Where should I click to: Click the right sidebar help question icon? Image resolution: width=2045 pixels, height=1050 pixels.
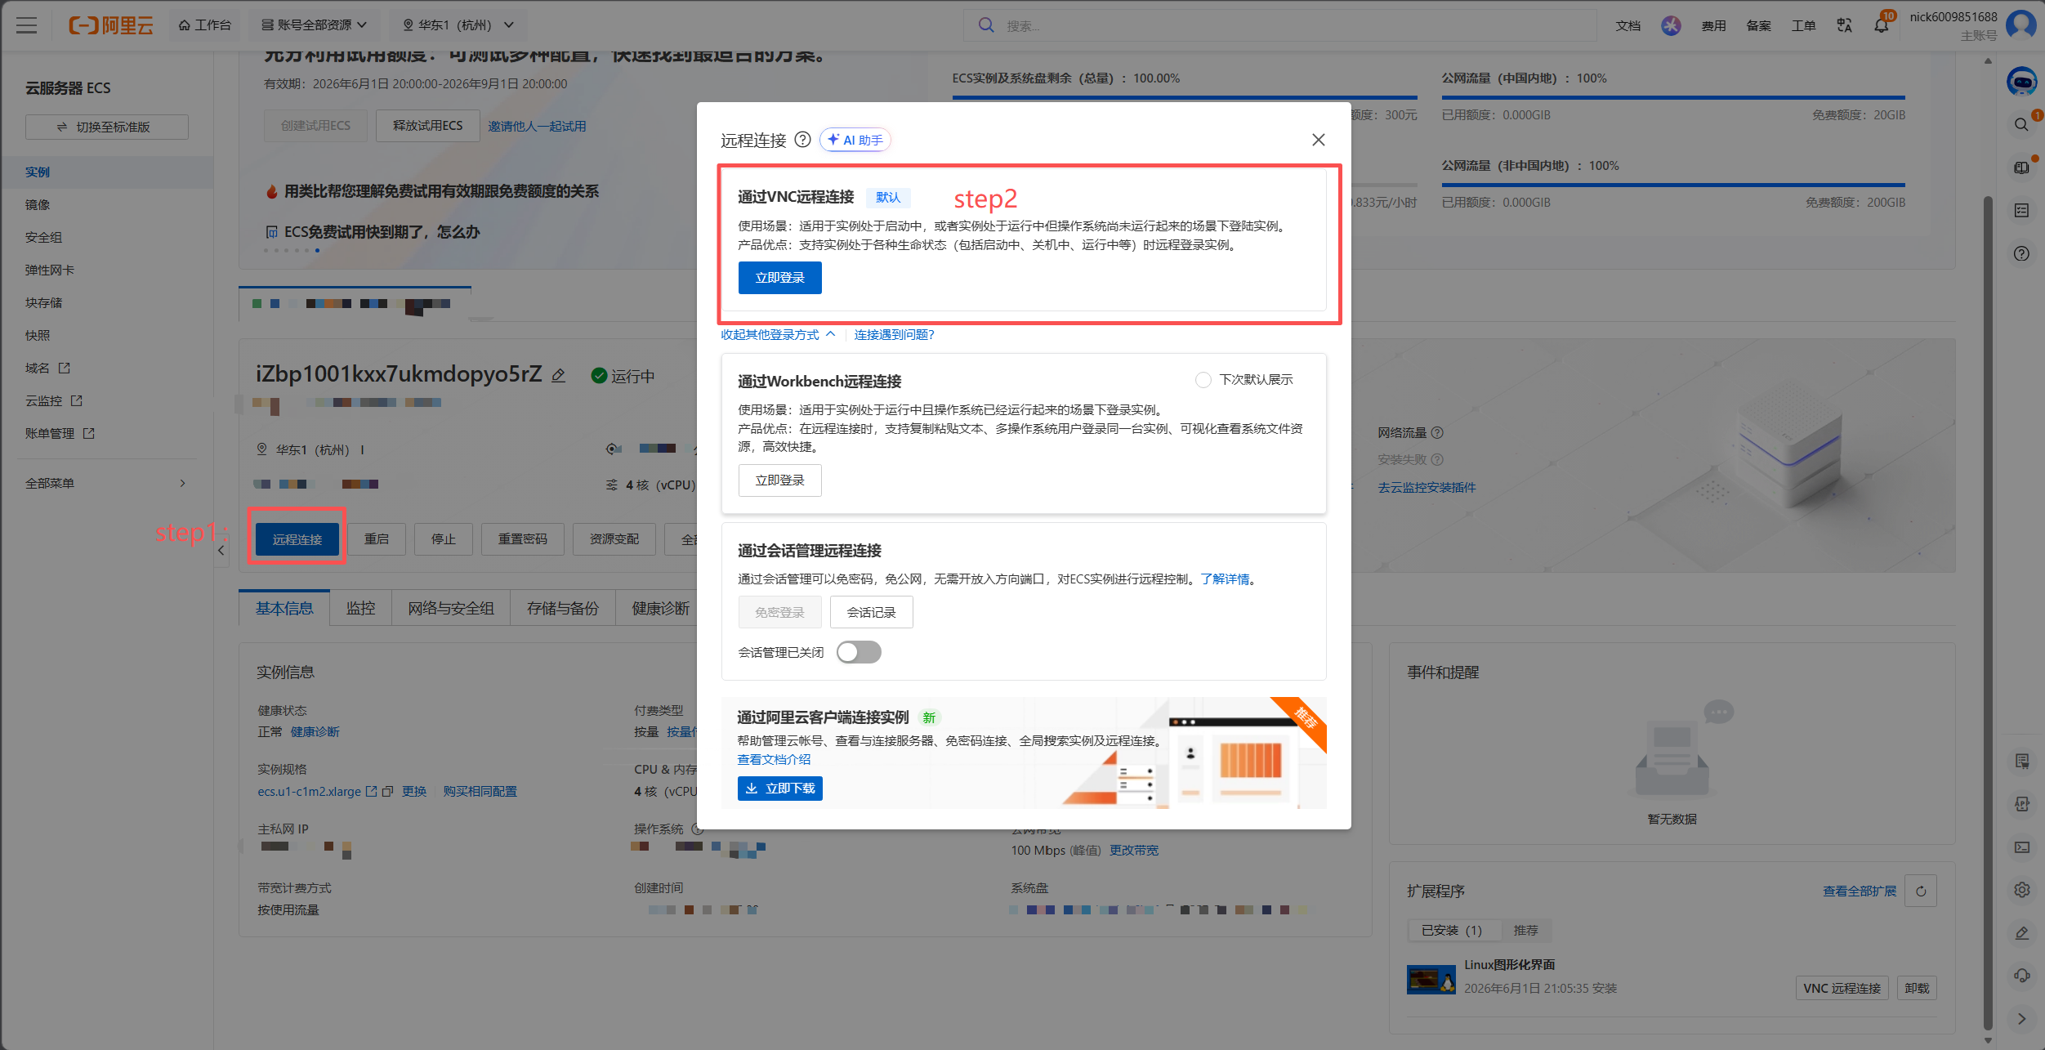(2021, 253)
